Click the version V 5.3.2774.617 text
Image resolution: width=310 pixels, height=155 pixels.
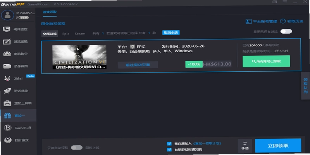pos(65,4)
